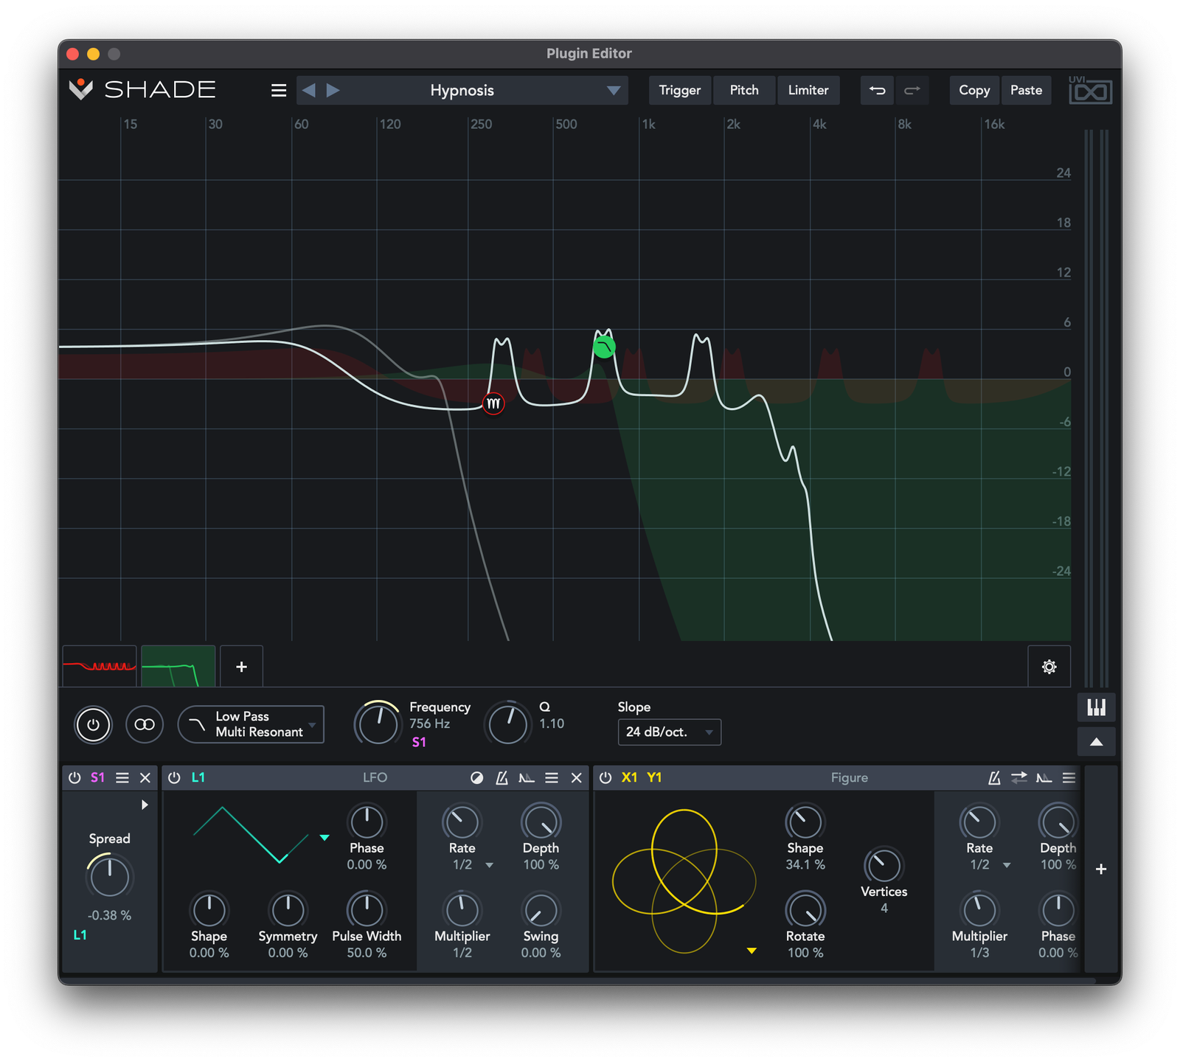
Task: Toggle L1 LFO metronome sync icon
Action: [x=502, y=777]
